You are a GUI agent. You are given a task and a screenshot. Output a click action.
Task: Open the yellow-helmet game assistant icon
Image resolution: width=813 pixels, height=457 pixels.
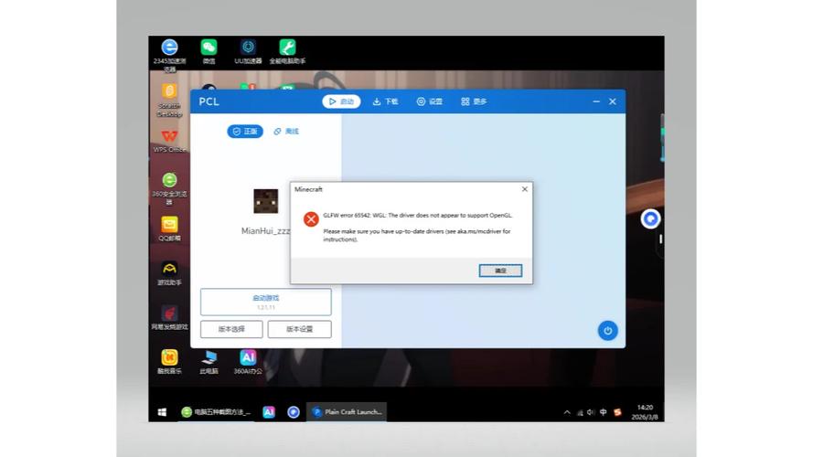(169, 273)
